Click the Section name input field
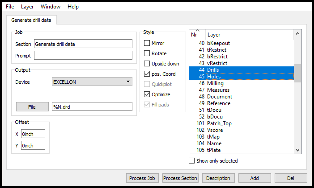314x188 pixels. click(83, 44)
